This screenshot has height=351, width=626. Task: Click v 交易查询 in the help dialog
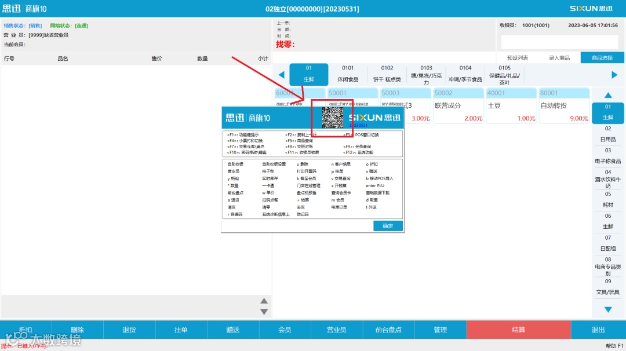point(341,179)
